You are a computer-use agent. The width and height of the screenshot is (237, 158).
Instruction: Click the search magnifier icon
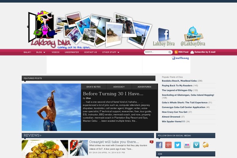point(170,52)
